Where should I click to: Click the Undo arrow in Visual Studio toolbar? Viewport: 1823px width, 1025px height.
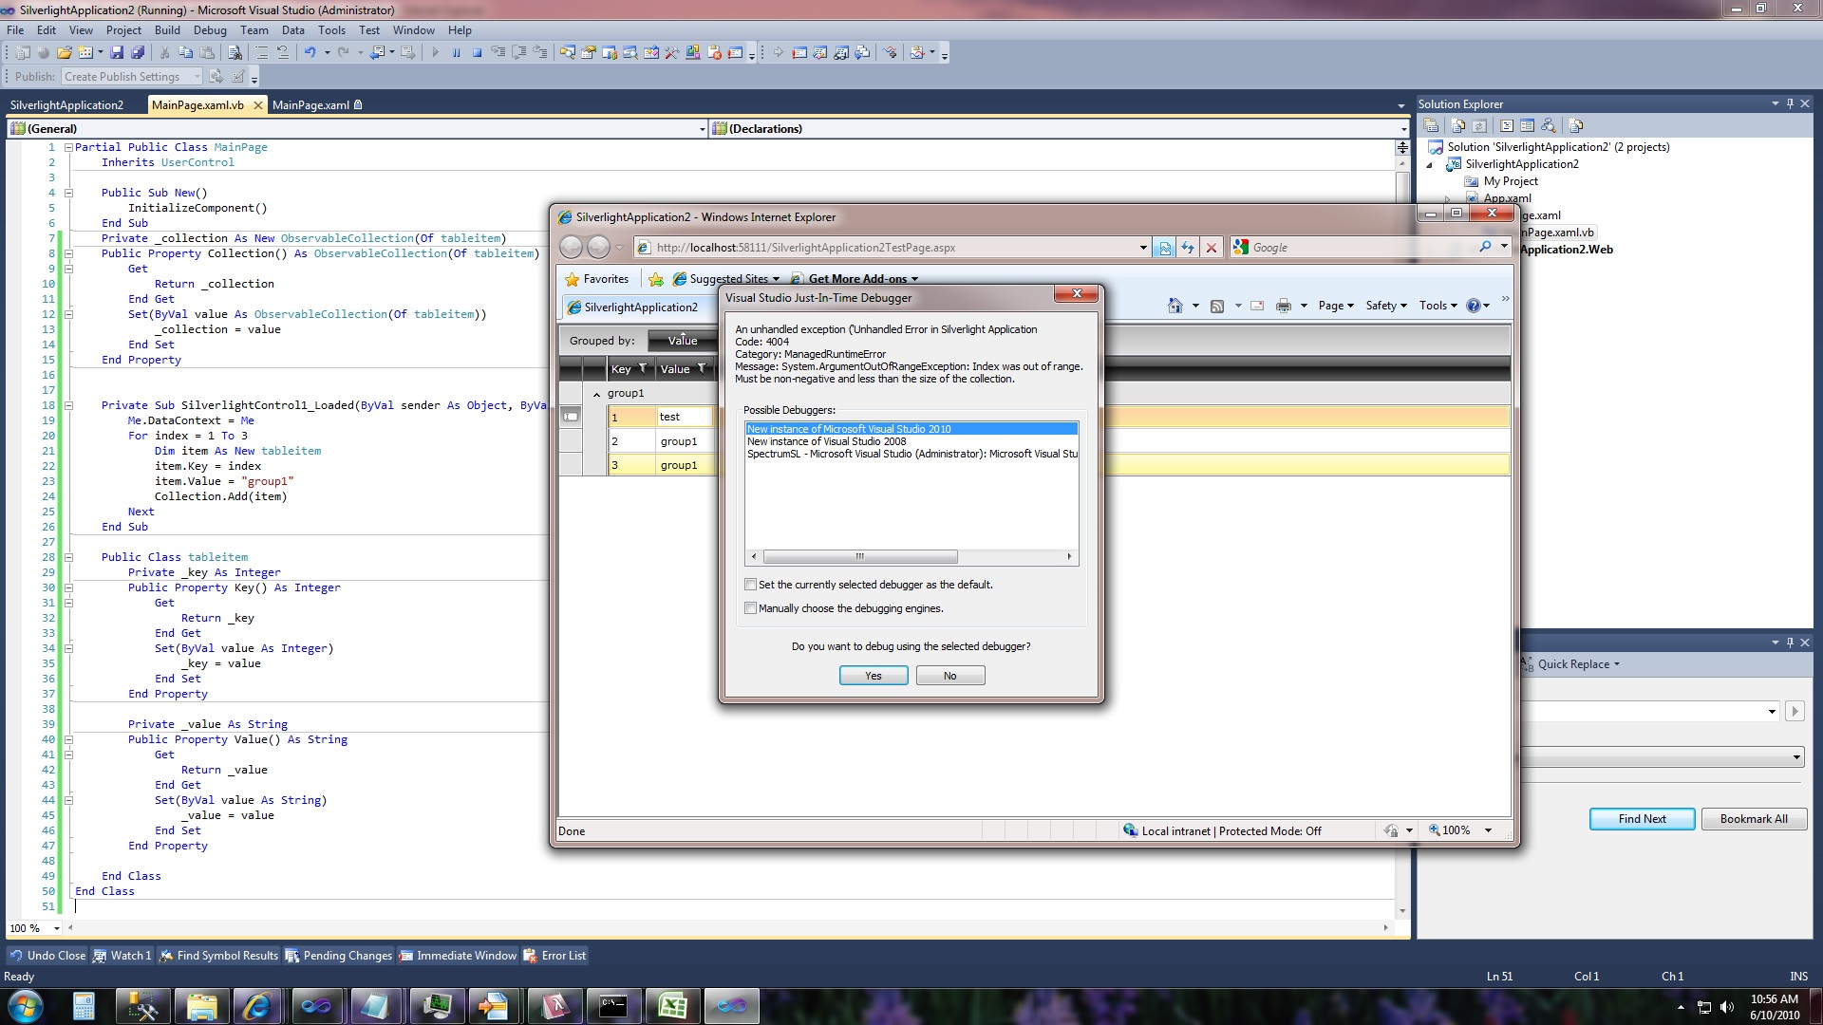tap(310, 52)
